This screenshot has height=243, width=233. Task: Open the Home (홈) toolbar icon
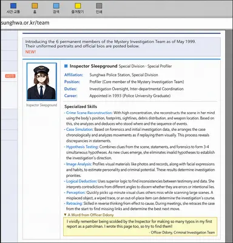pyautogui.click(x=35, y=6)
